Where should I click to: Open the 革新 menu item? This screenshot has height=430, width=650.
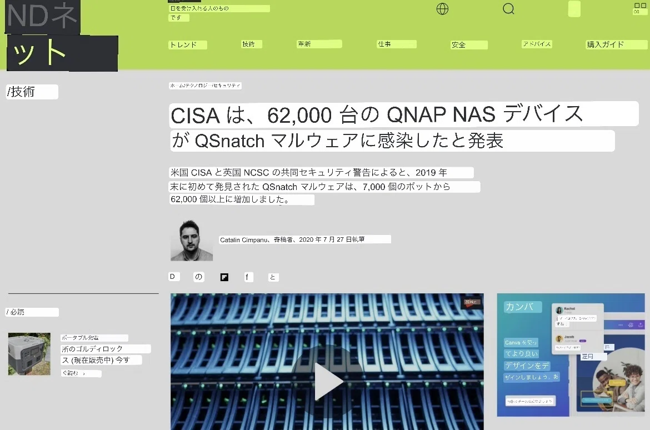319,44
